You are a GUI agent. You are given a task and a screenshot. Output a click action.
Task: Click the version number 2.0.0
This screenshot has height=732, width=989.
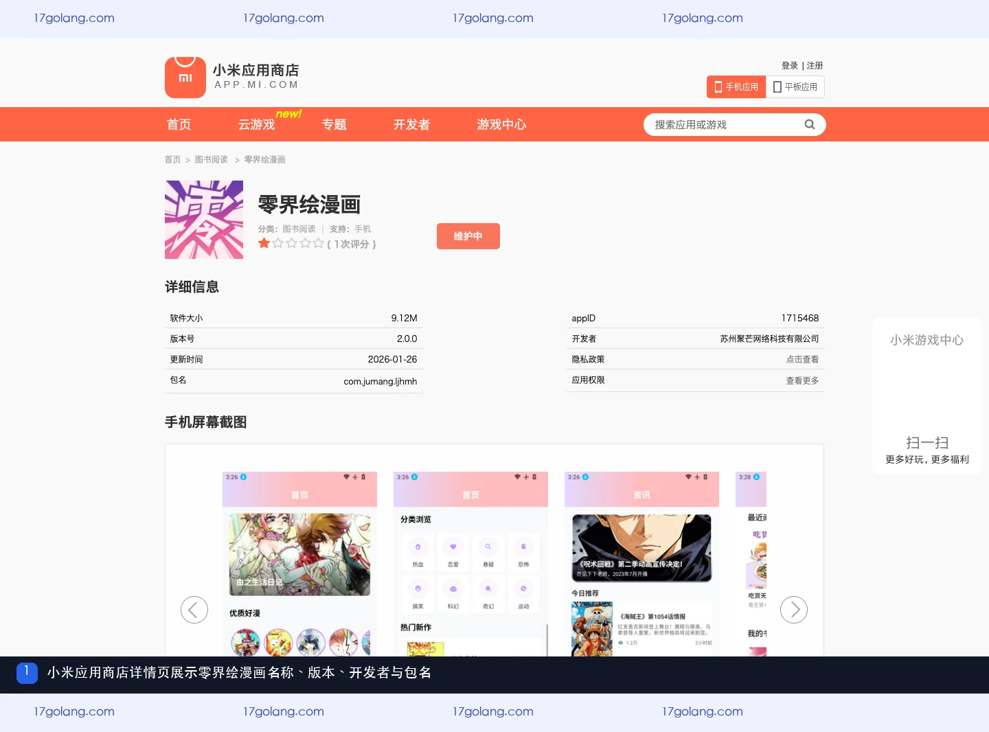[407, 339]
